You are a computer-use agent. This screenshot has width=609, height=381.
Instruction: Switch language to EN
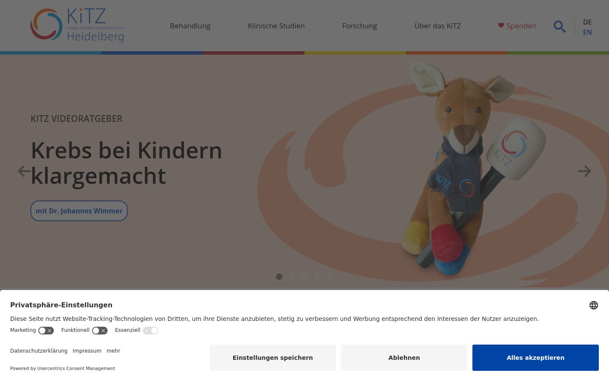point(587,32)
